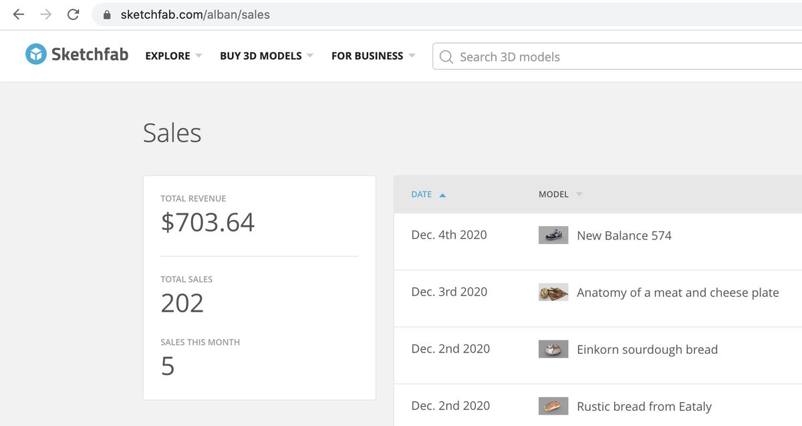802x426 pixels.
Task: Sort the table by DATE column
Action: pyautogui.click(x=428, y=195)
